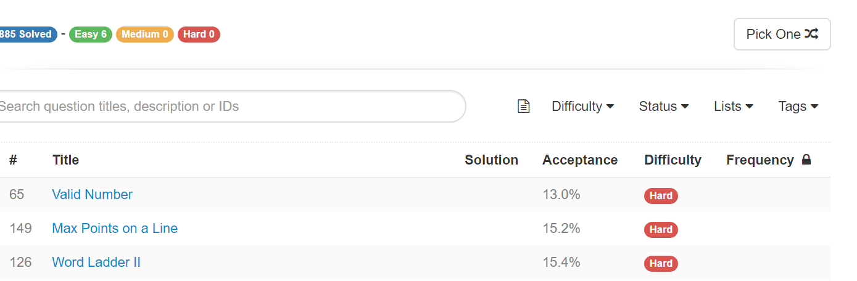This screenshot has height=281, width=857.
Task: Open the Difficulty filter dropdown
Action: coord(583,107)
